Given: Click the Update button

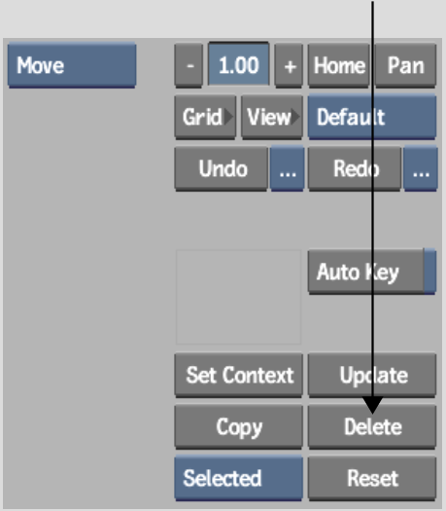Looking at the screenshot, I should [x=372, y=375].
